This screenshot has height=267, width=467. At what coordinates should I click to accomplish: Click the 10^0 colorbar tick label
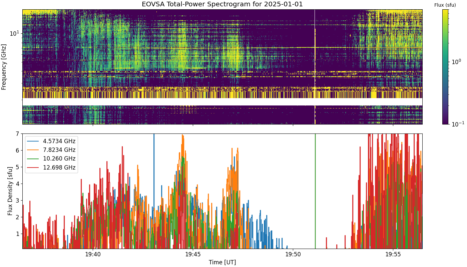[456, 61]
